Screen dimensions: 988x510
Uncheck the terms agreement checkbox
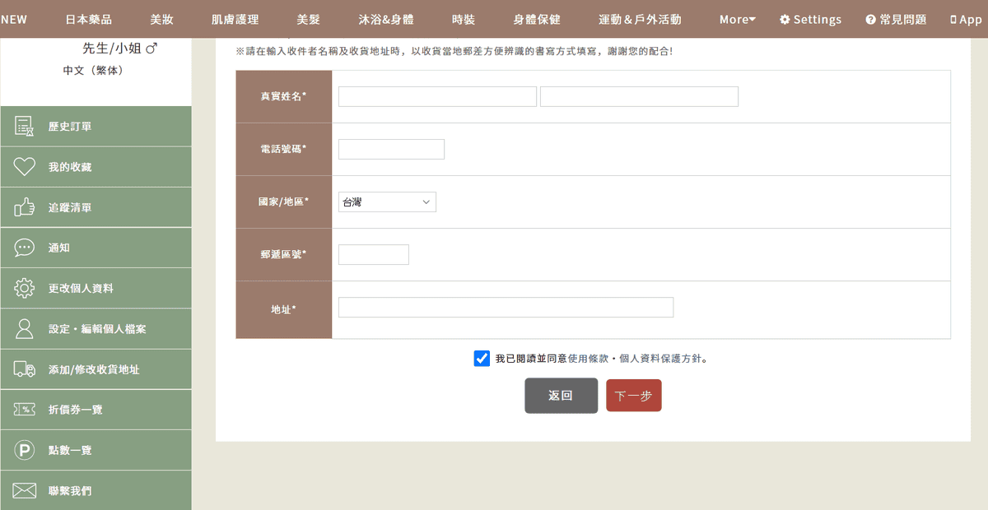click(482, 359)
